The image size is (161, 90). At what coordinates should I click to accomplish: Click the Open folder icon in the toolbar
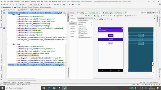[2, 4]
